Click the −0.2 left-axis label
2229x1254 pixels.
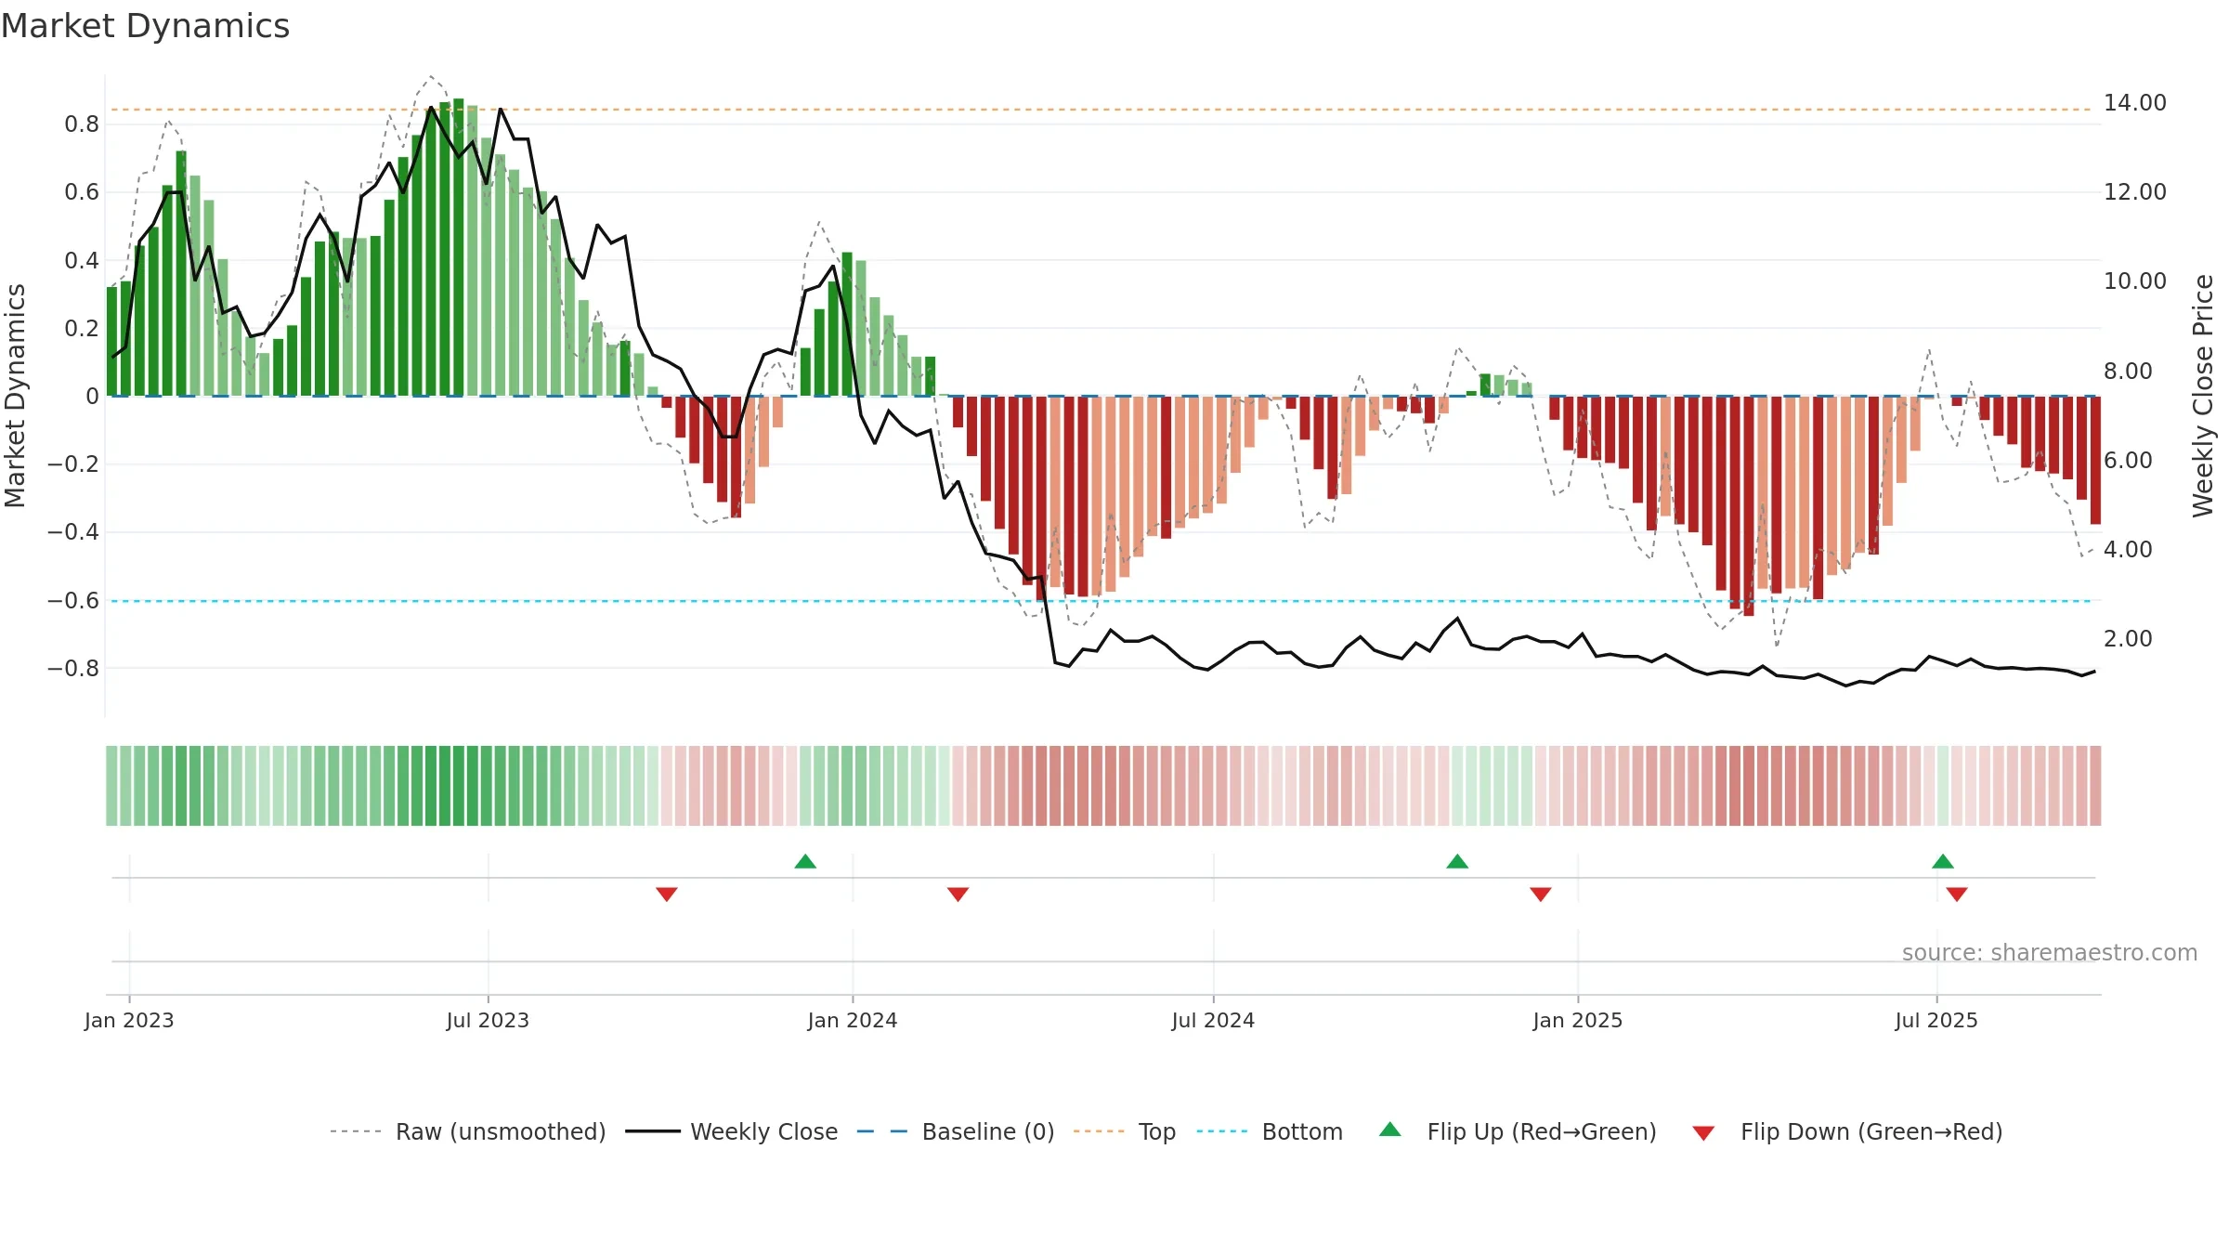pos(73,464)
